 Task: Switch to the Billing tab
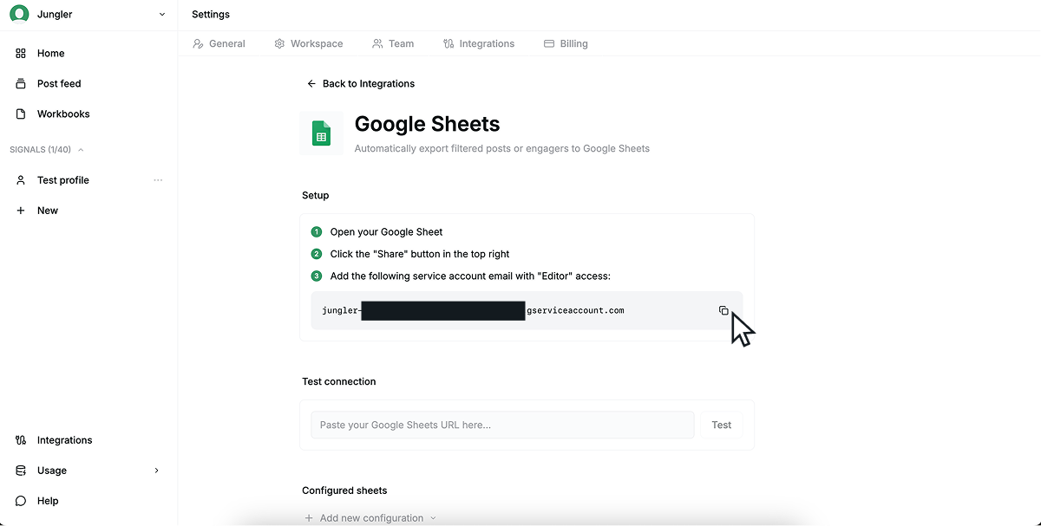pyautogui.click(x=566, y=43)
